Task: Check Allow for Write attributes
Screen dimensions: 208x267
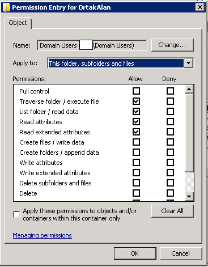Action: click(136, 163)
